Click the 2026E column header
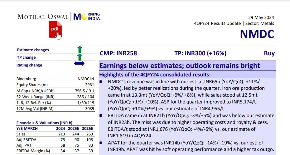 (88, 129)
